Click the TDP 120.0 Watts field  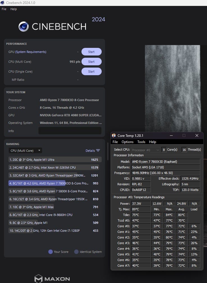tap(190, 190)
